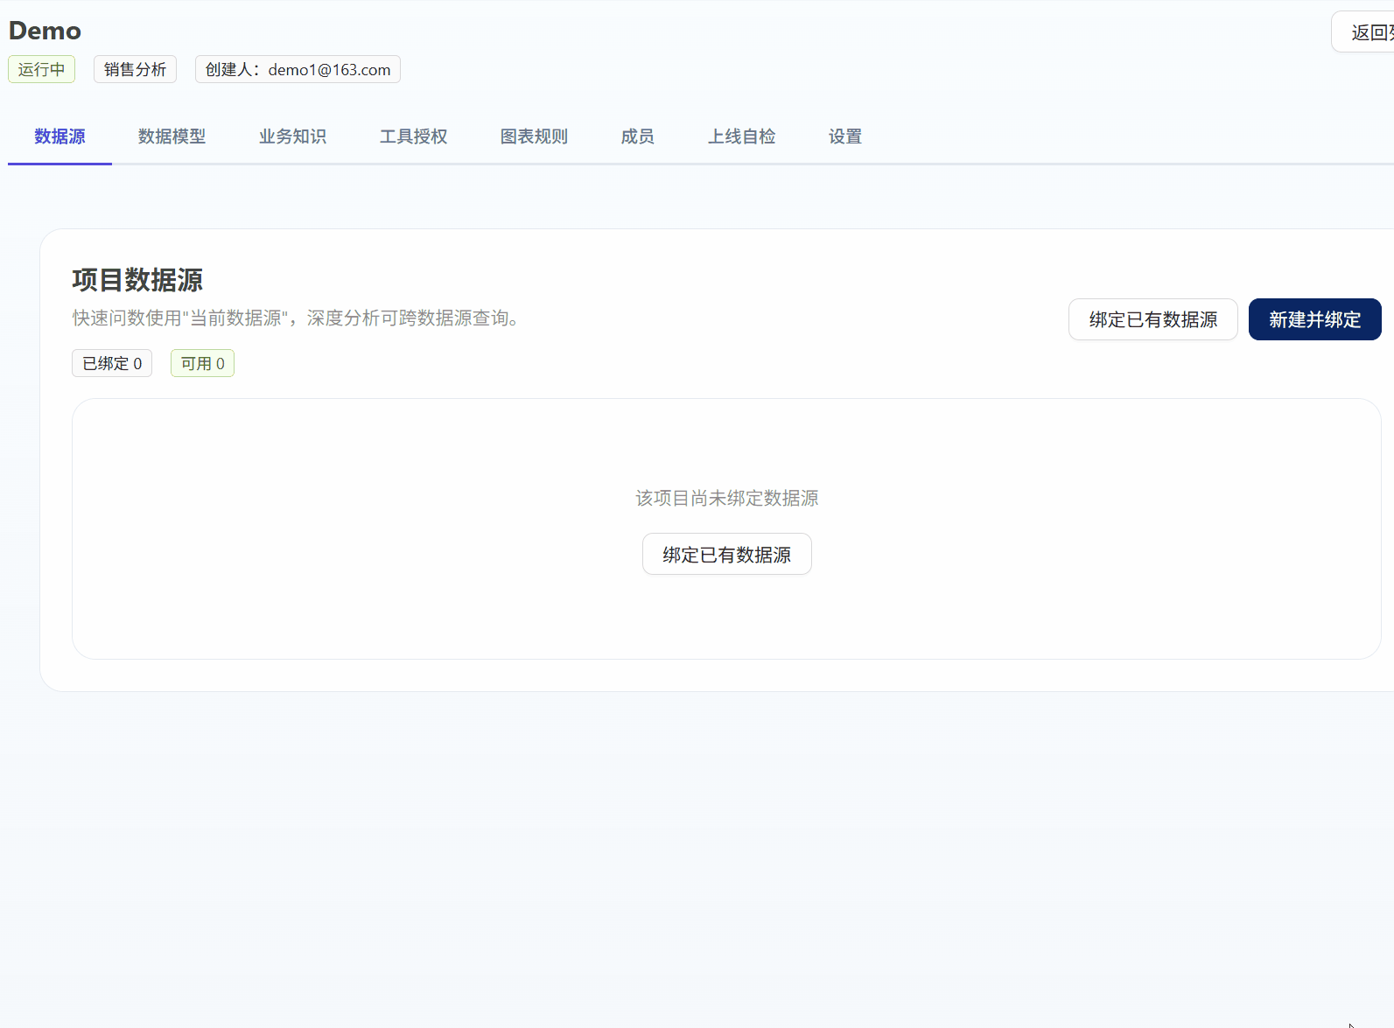The image size is (1394, 1028).
Task: Click the header 绑定已有数据源 button
Action: pyautogui.click(x=1152, y=319)
